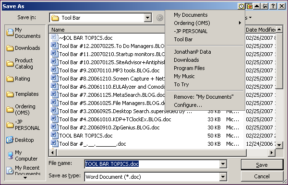Click the question mark help icon in title bar
Image resolution: width=288 pixels, height=185 pixels.
pos(273,6)
